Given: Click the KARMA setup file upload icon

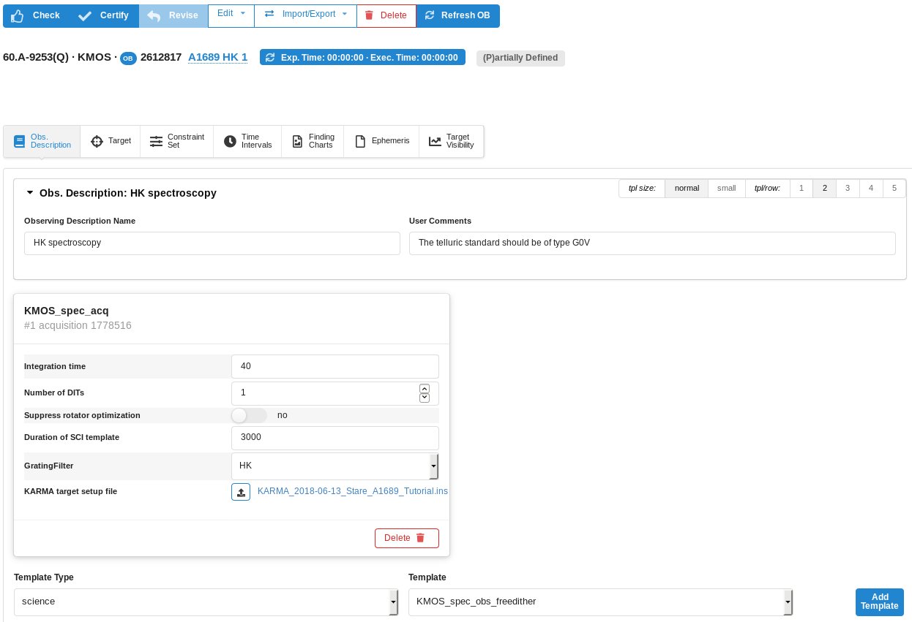Looking at the screenshot, I should coord(241,492).
